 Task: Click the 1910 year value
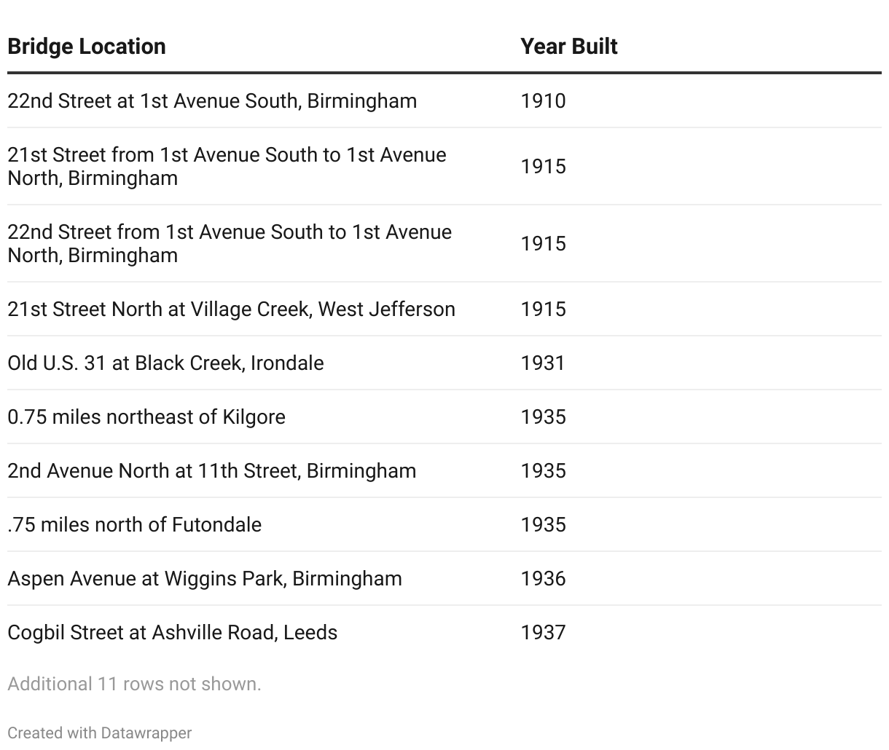pos(543,100)
